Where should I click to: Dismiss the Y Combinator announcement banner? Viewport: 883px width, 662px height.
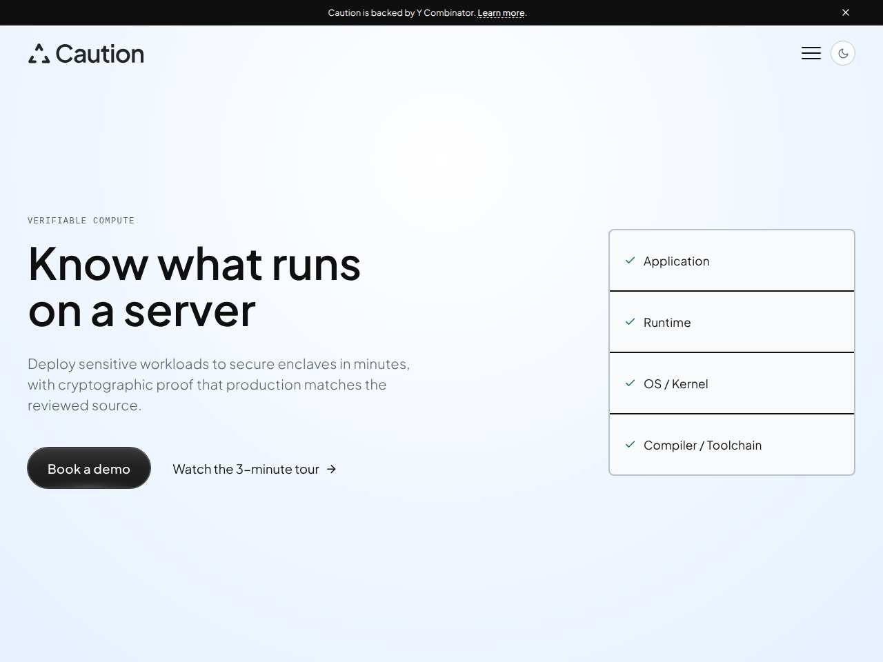(846, 12)
